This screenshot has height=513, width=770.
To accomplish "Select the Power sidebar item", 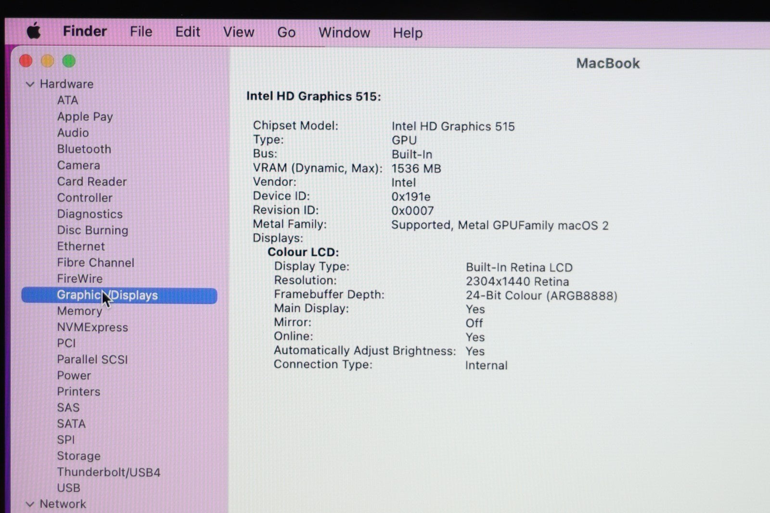I will click(x=74, y=375).
